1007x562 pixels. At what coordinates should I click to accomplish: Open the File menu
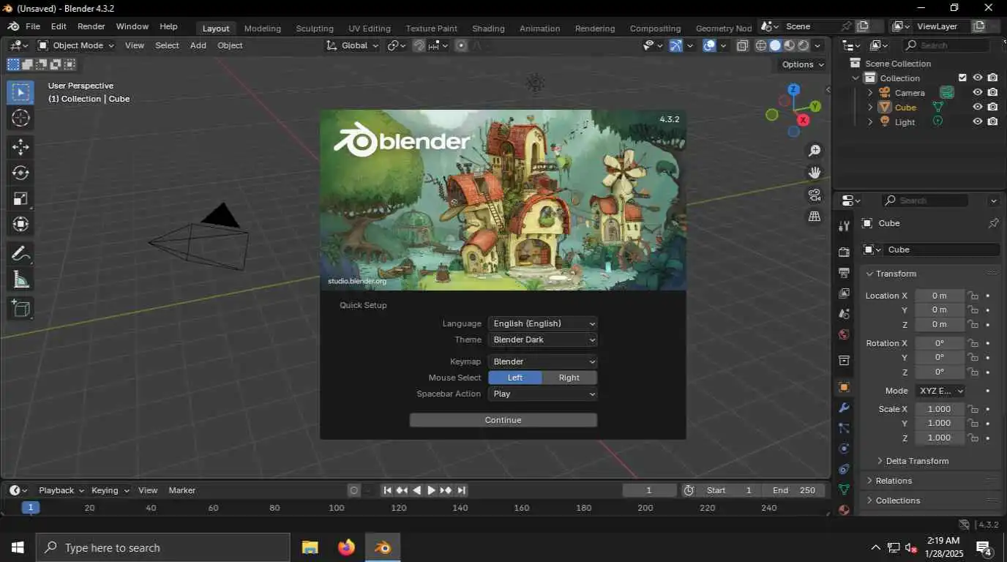[33, 26]
